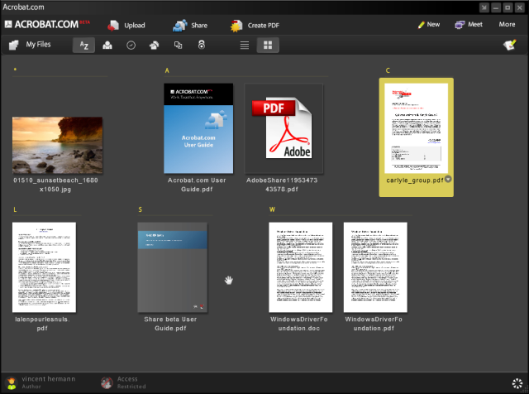Click the Share people icon

click(x=180, y=26)
